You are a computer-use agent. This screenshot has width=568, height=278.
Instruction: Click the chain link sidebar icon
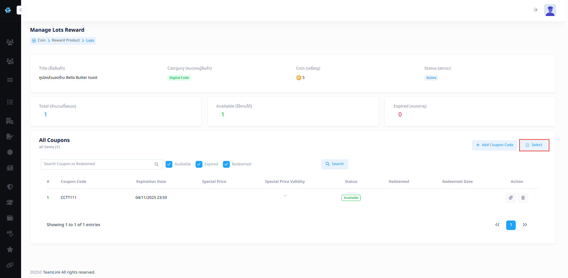10,265
